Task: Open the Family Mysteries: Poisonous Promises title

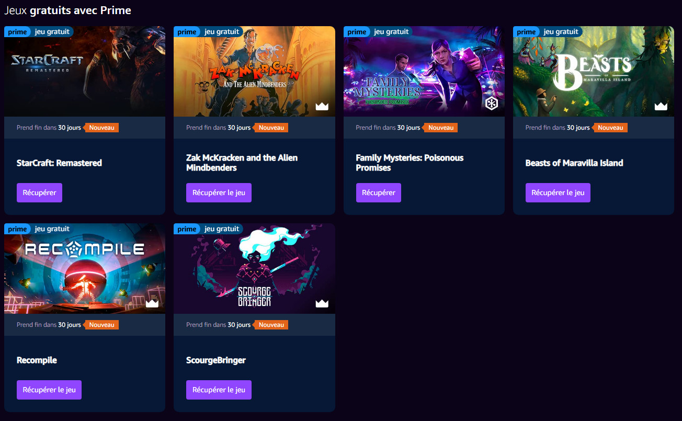Action: point(410,163)
